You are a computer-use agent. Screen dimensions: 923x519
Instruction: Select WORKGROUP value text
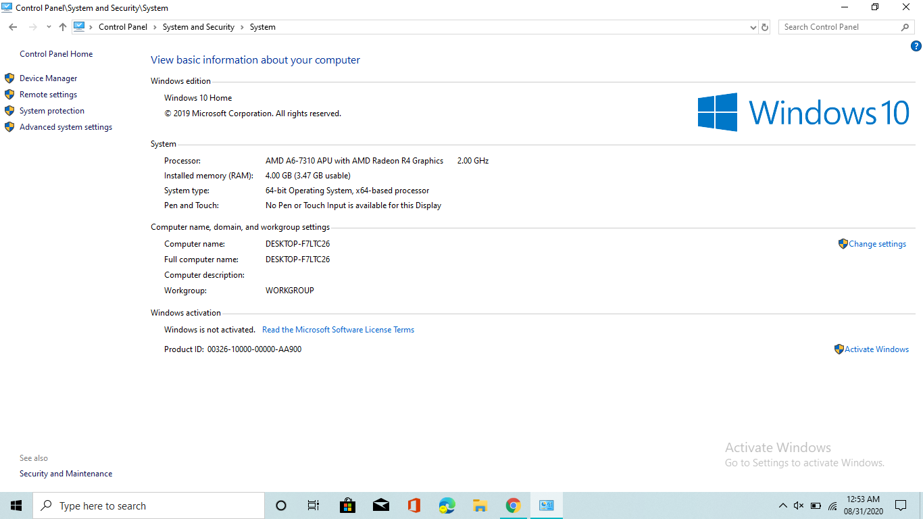point(290,291)
